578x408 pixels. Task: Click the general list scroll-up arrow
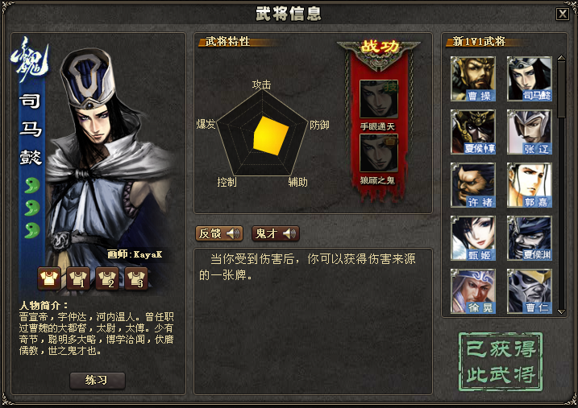(x=561, y=58)
